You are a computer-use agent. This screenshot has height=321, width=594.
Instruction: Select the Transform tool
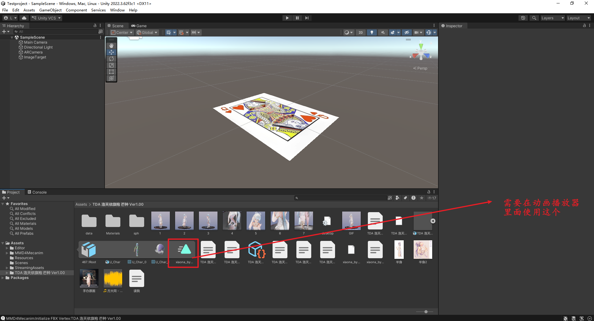pyautogui.click(x=111, y=78)
